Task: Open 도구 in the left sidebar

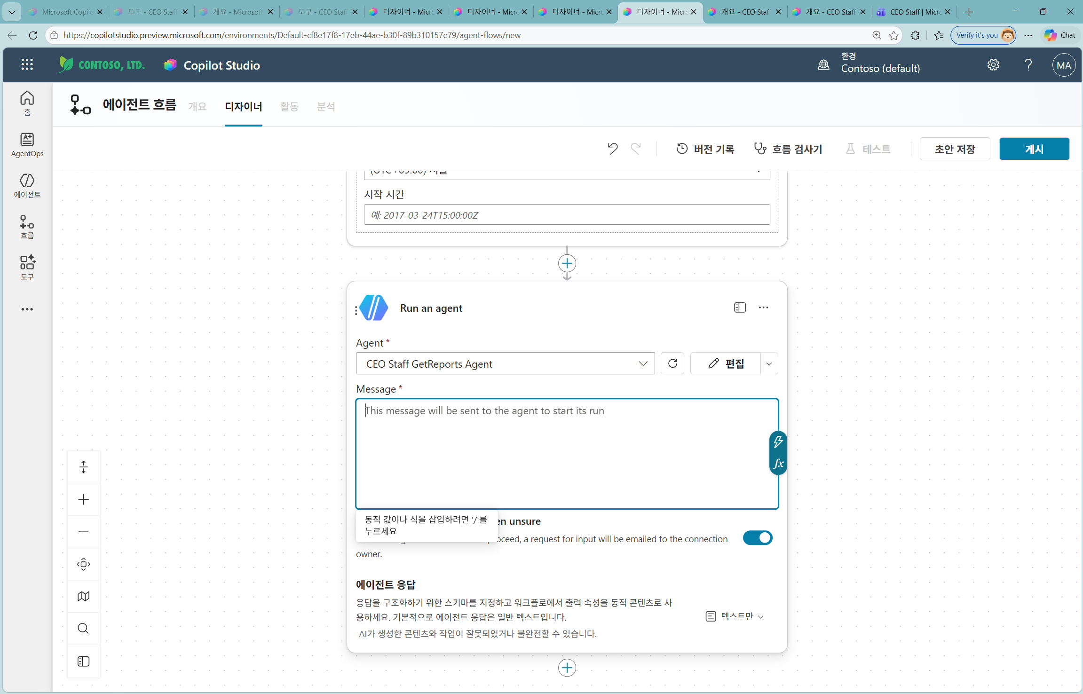Action: [x=27, y=268]
